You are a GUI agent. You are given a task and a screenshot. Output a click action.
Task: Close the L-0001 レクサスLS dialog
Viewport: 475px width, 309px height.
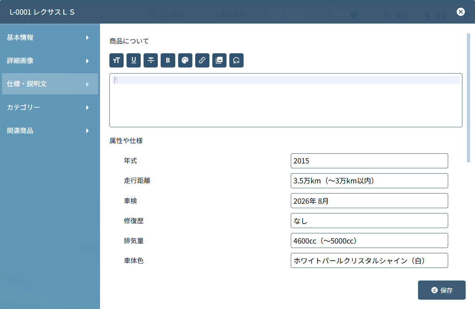460,12
